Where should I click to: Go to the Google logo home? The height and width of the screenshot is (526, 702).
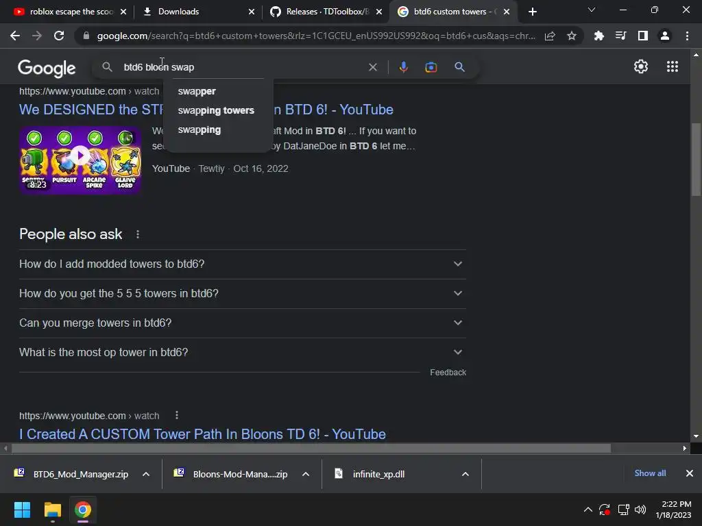47,68
